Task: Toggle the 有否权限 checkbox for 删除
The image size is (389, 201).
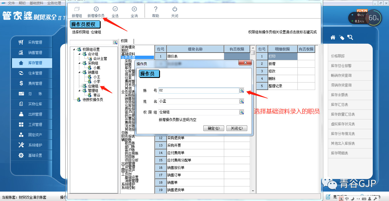Action: point(307,79)
